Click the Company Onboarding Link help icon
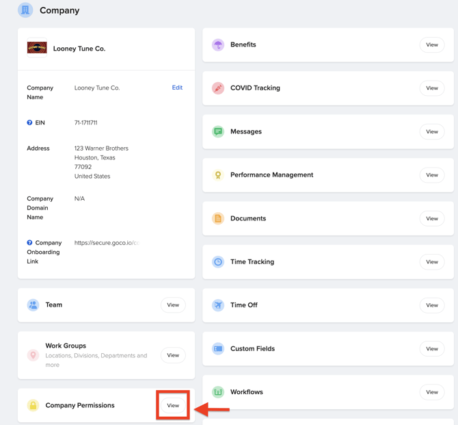 pyautogui.click(x=29, y=242)
